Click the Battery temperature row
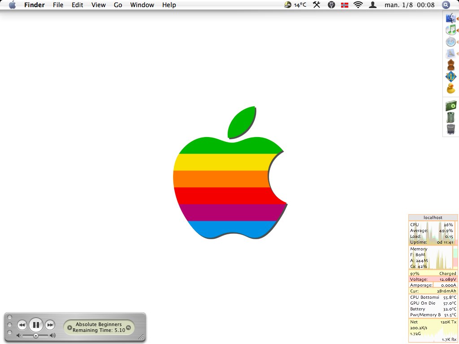459x344 pixels. click(433, 309)
